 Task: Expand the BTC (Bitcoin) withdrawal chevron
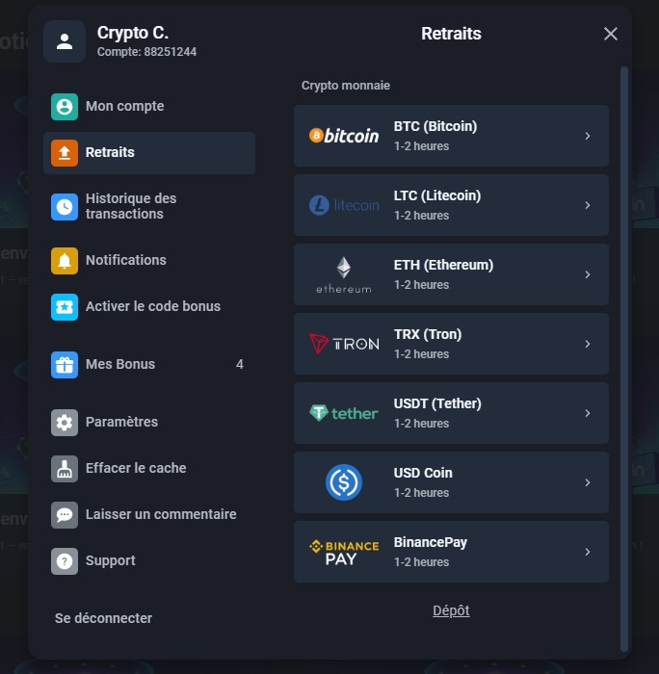(x=587, y=136)
